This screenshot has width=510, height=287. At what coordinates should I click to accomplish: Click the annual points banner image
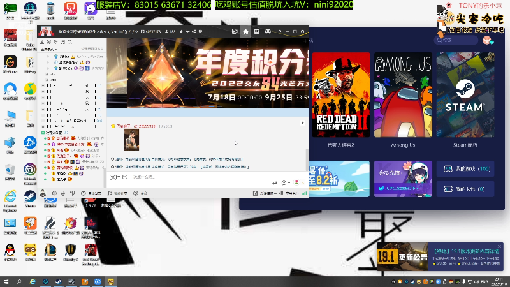click(x=208, y=73)
